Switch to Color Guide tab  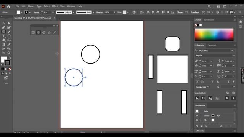[209, 20]
